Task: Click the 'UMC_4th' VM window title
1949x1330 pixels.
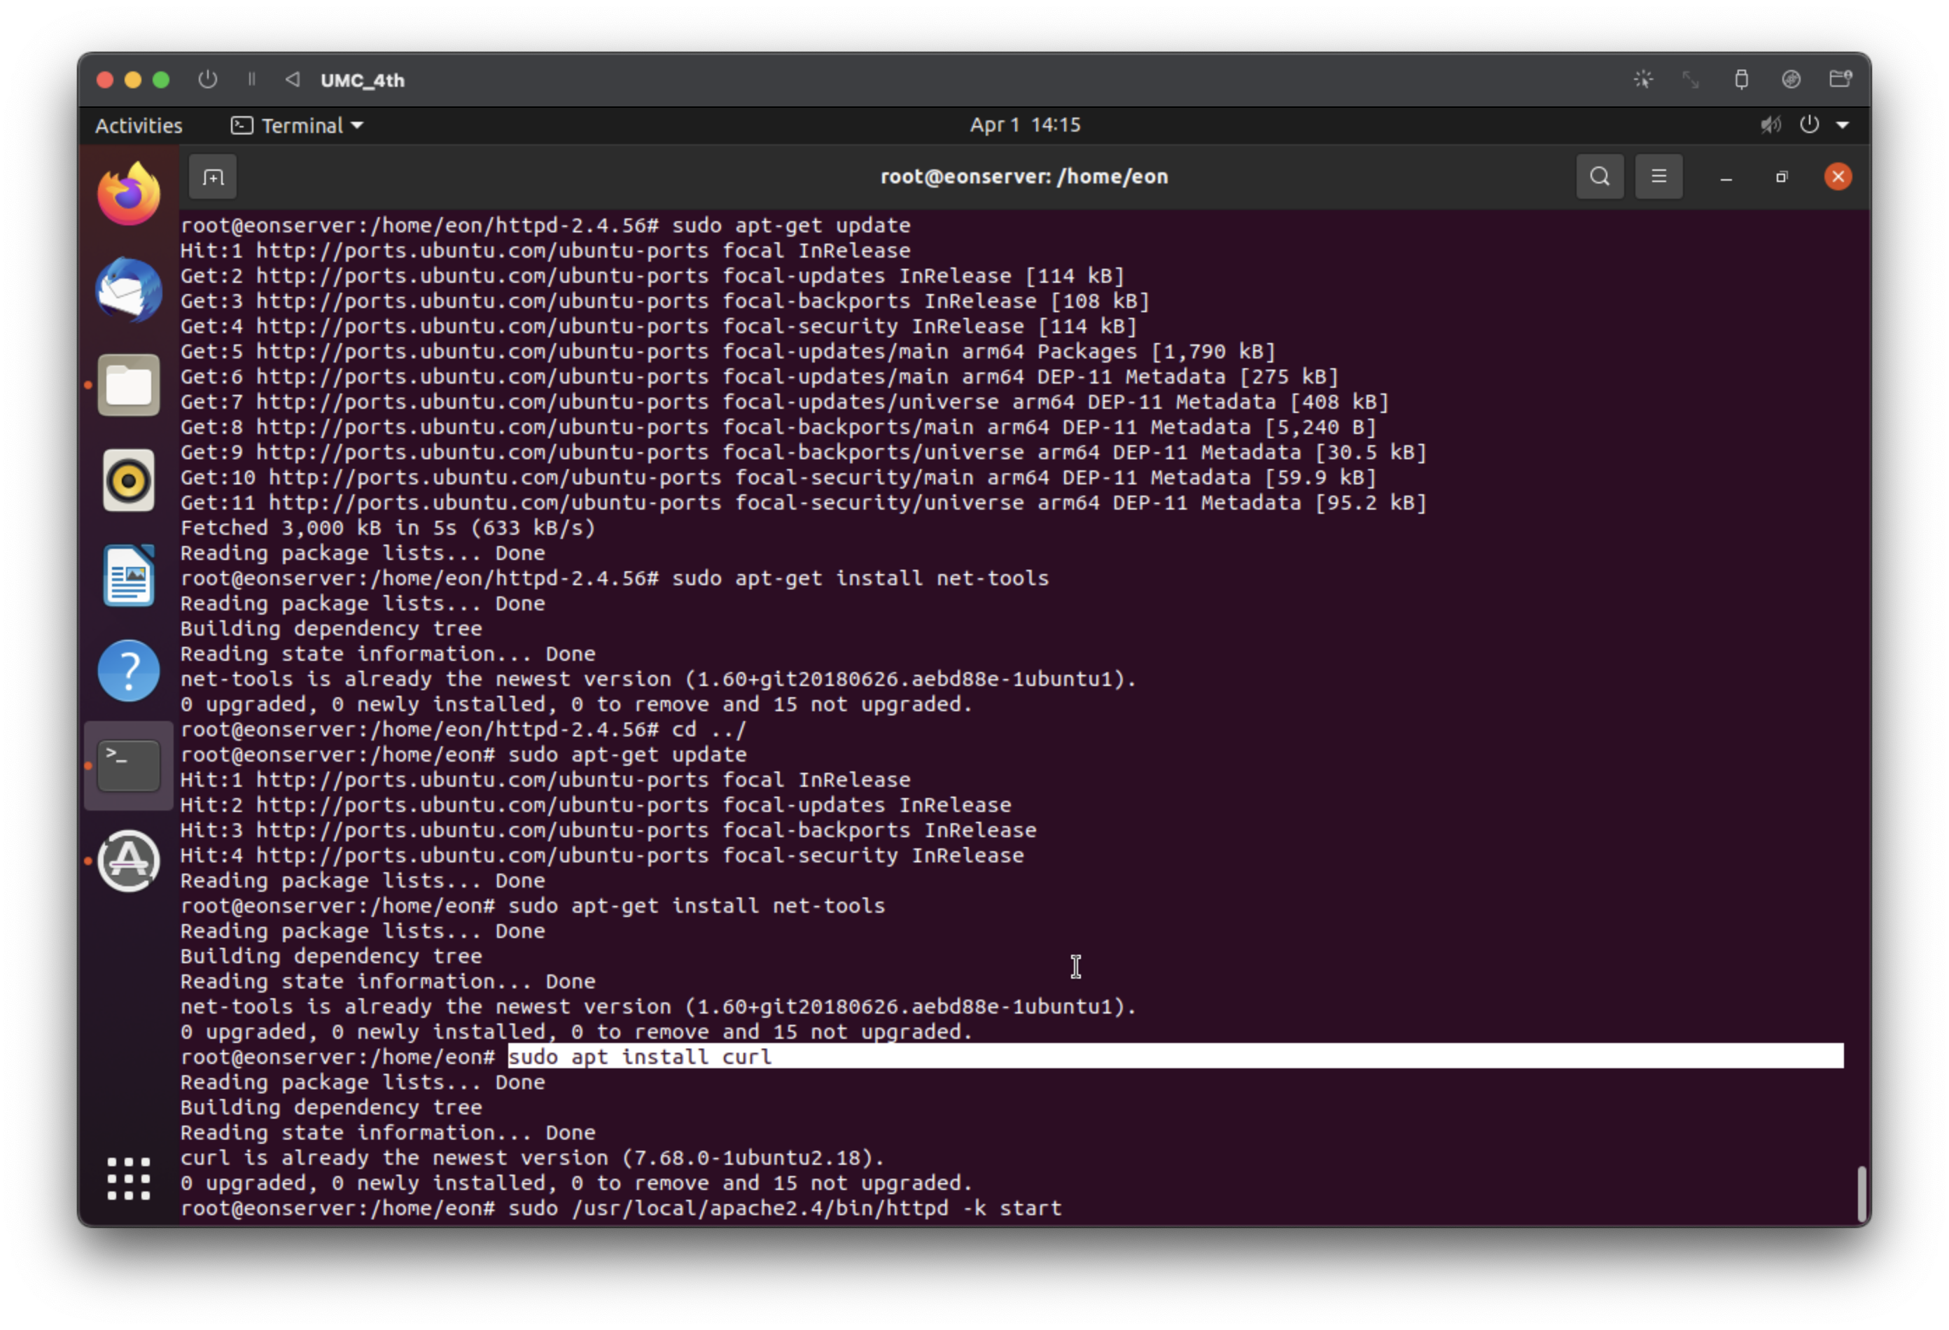Action: pyautogui.click(x=363, y=80)
